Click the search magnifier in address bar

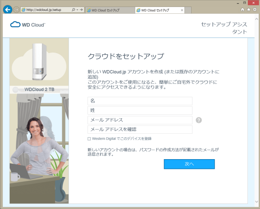(73, 10)
